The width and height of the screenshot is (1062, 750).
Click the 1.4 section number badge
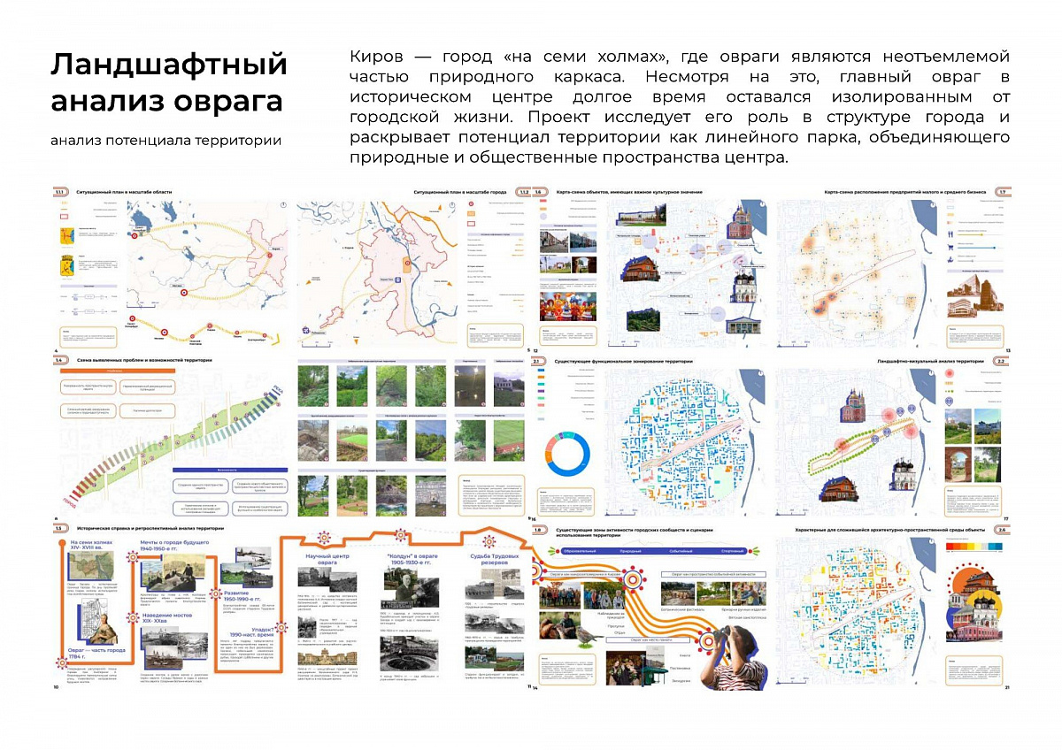coord(61,360)
